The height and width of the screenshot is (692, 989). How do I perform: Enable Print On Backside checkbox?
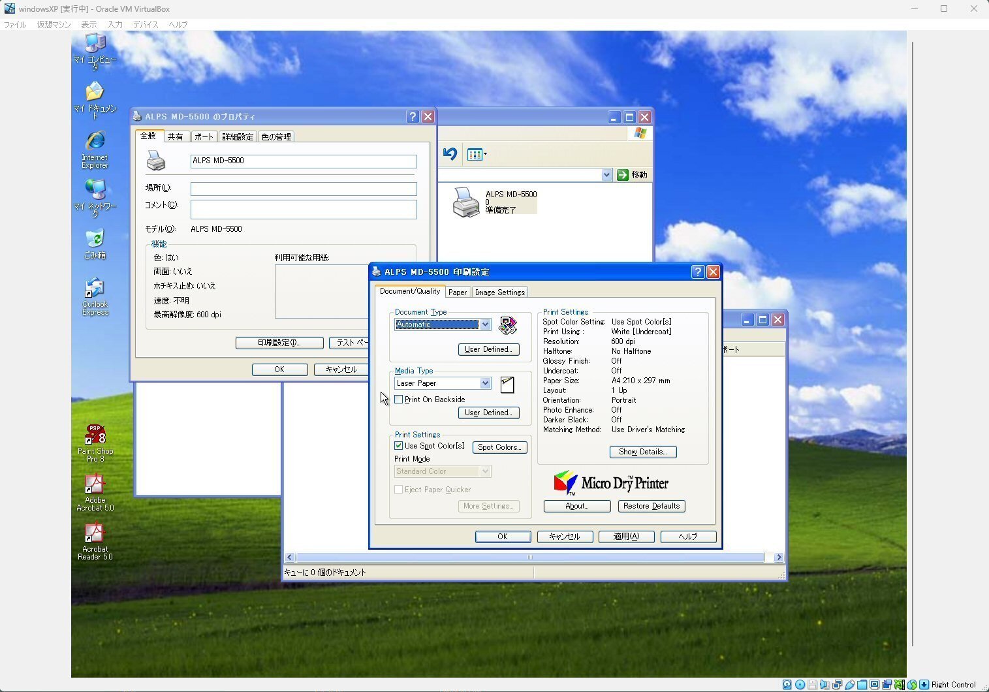pyautogui.click(x=399, y=400)
